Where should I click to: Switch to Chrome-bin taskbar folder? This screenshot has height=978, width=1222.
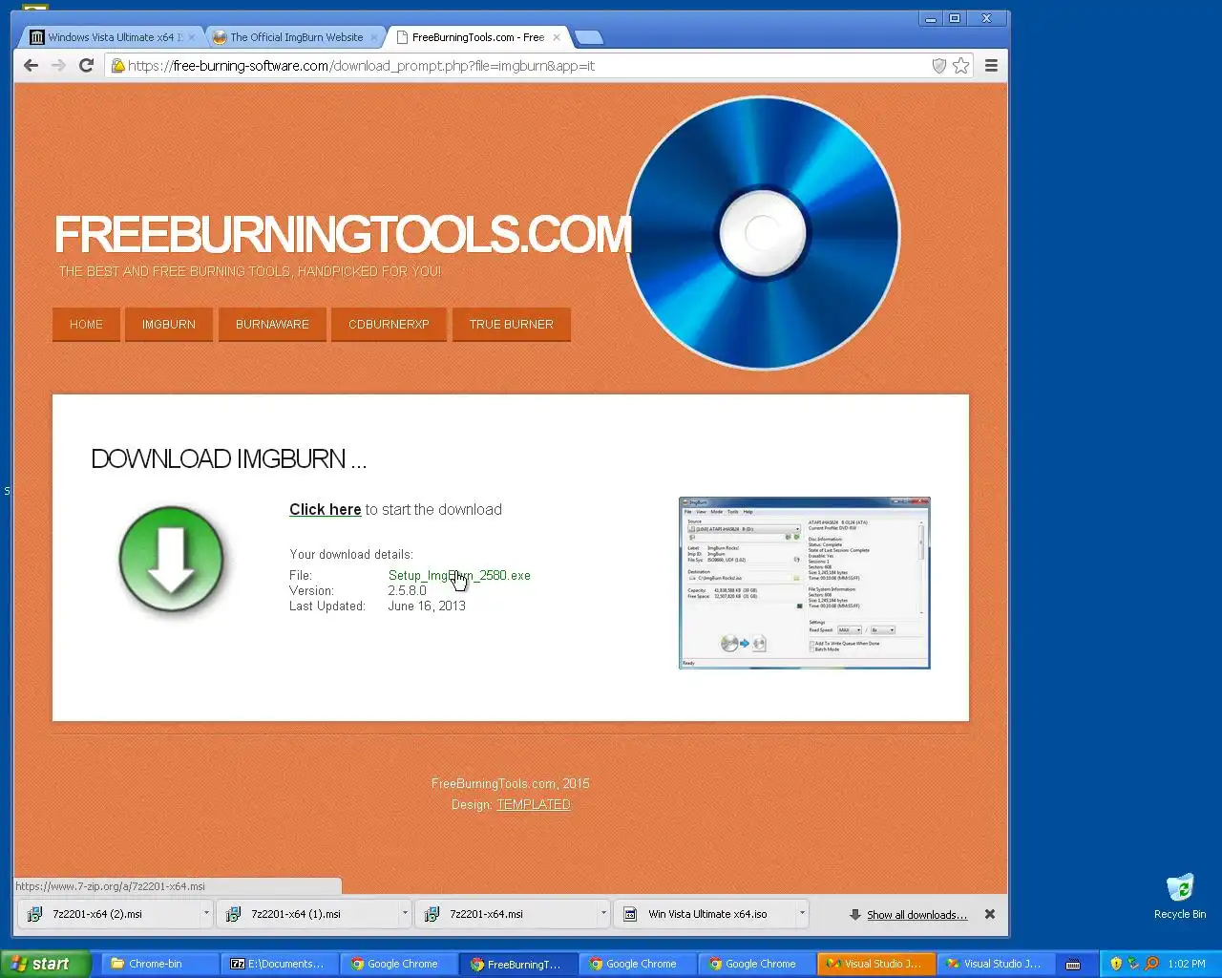[x=158, y=964]
